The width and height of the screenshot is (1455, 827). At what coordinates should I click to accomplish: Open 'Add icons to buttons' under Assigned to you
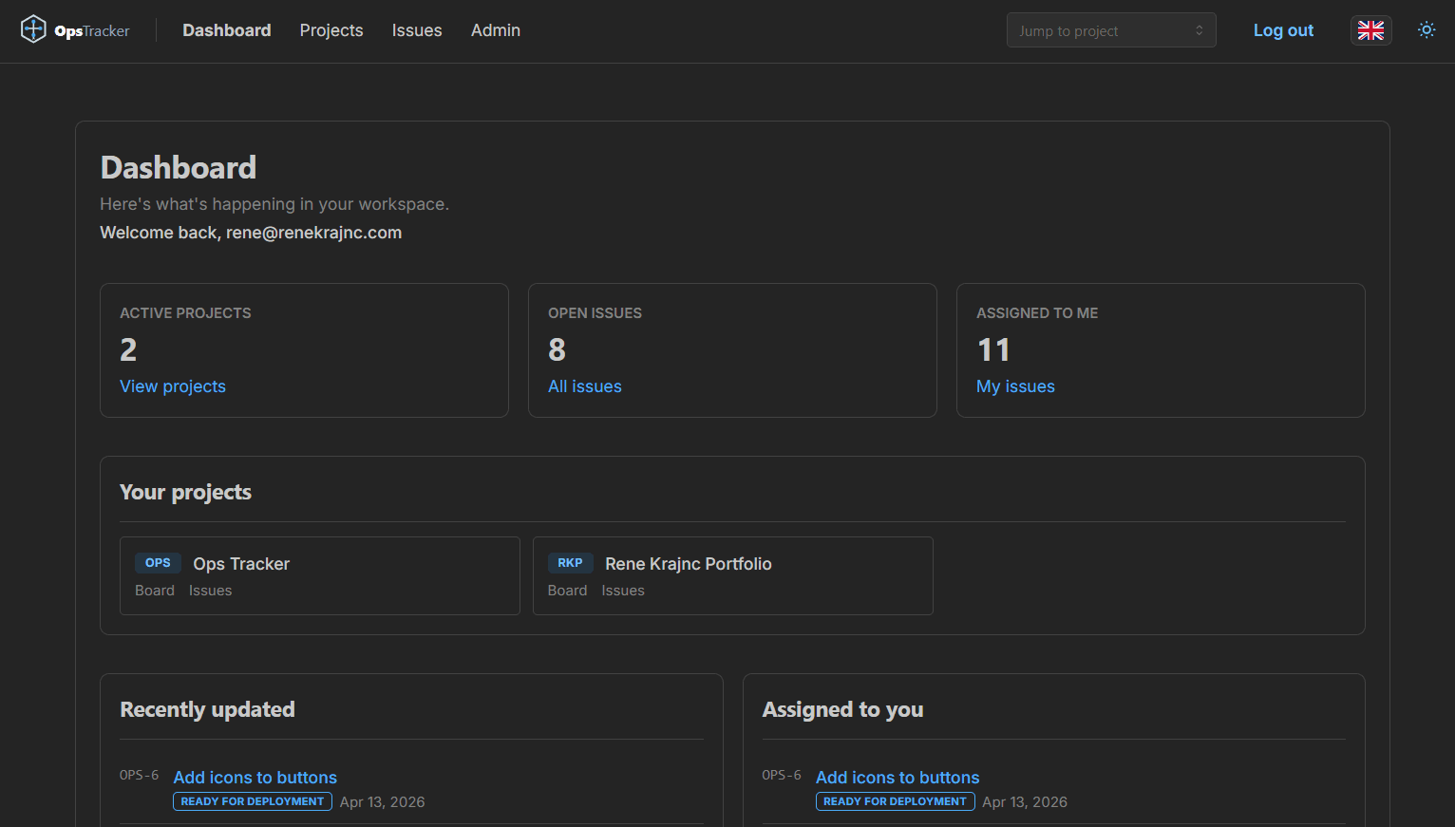pyautogui.click(x=897, y=777)
